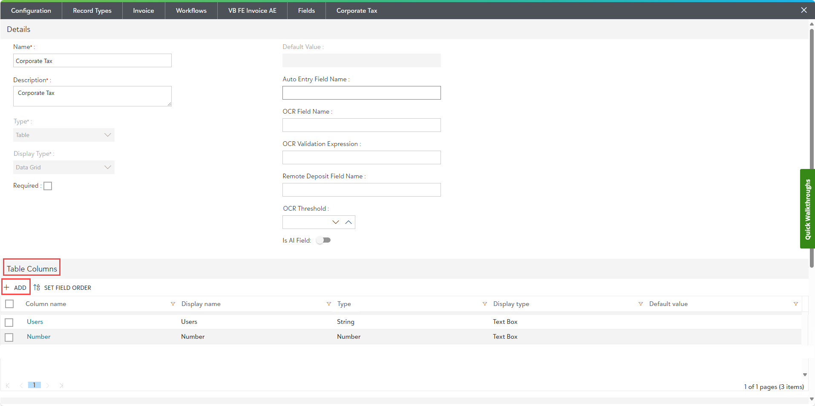The width and height of the screenshot is (815, 406).
Task: Open the Configuration tab
Action: pos(31,11)
